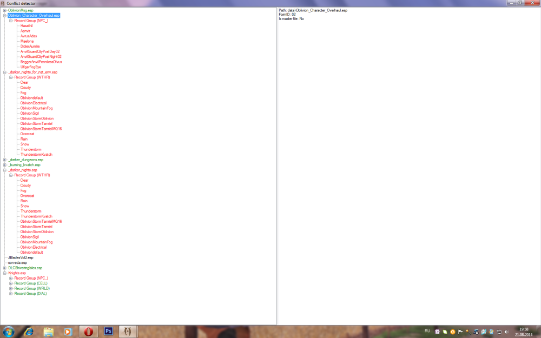Image resolution: width=541 pixels, height=338 pixels.
Task: Click the orange circular tray icon
Action: 453,332
